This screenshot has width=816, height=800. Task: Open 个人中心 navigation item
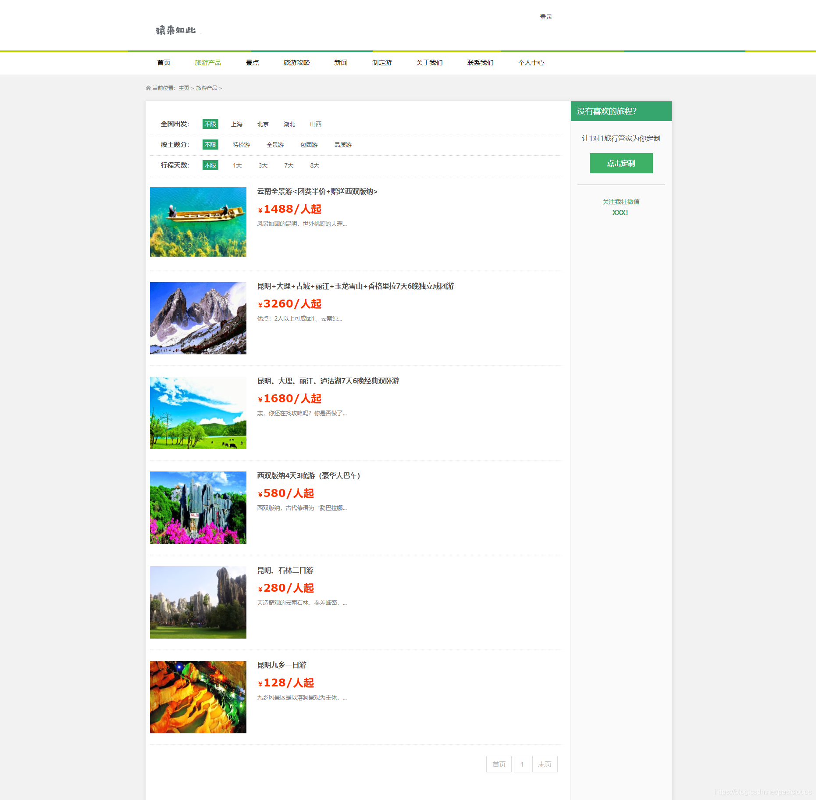(x=531, y=63)
